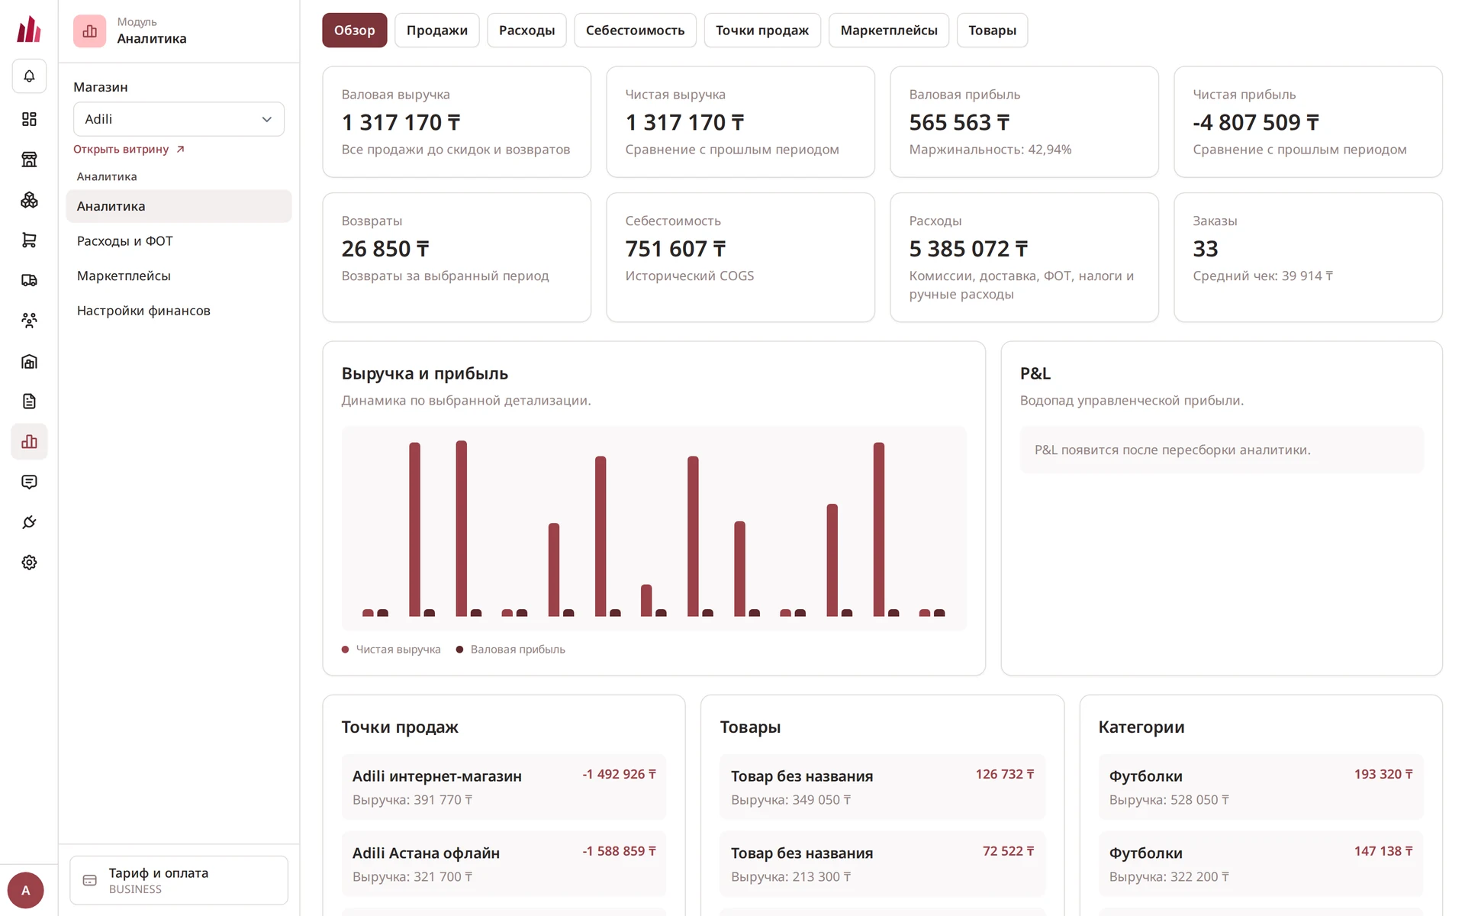
Task: Expand the store selector chevron
Action: pos(266,119)
